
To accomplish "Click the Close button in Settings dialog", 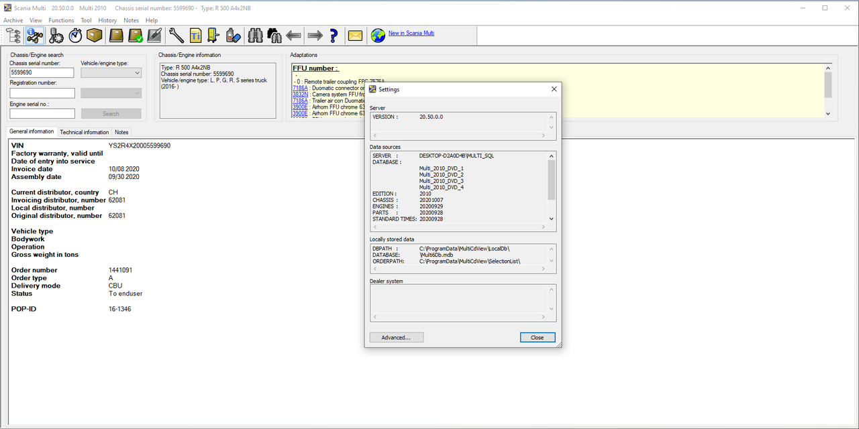I will pos(538,337).
